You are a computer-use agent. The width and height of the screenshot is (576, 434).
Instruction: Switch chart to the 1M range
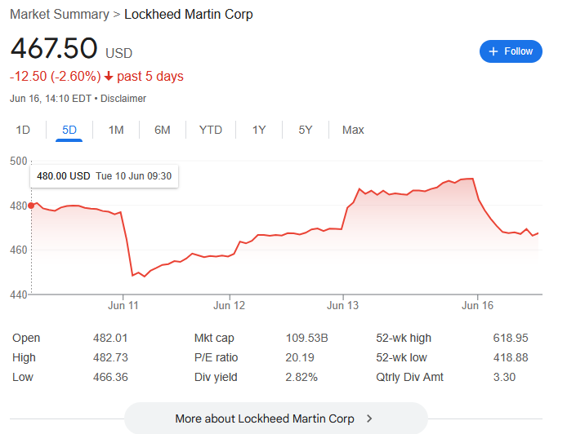tap(116, 130)
